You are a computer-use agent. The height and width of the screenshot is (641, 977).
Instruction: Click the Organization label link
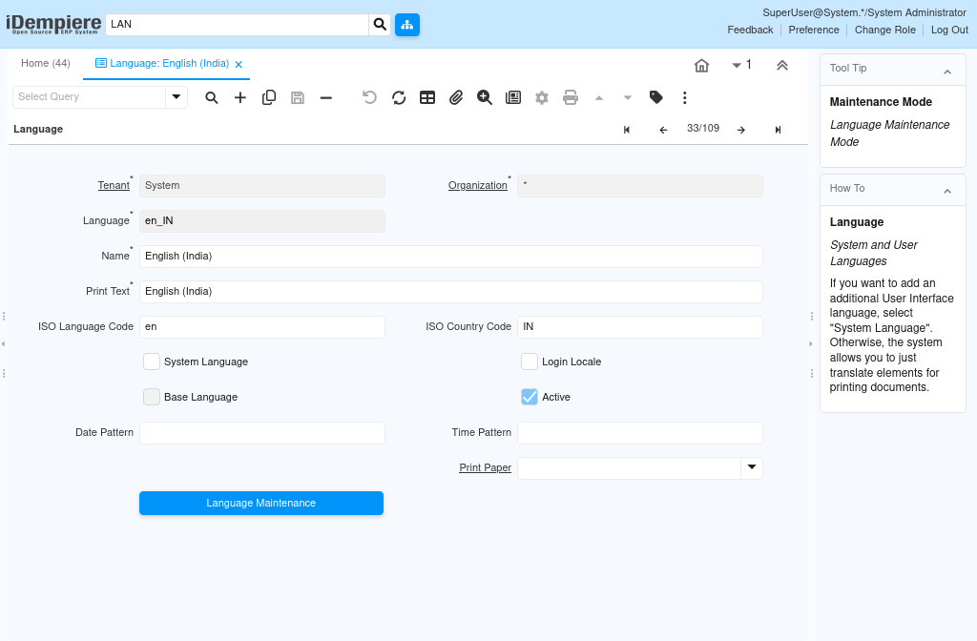pos(478,186)
